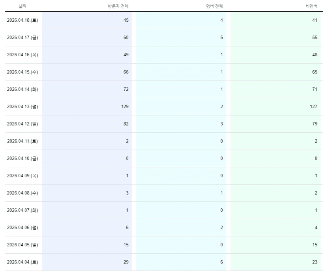Click member count 6 on 04.04
The height and width of the screenshot is (274, 327).
222,262
